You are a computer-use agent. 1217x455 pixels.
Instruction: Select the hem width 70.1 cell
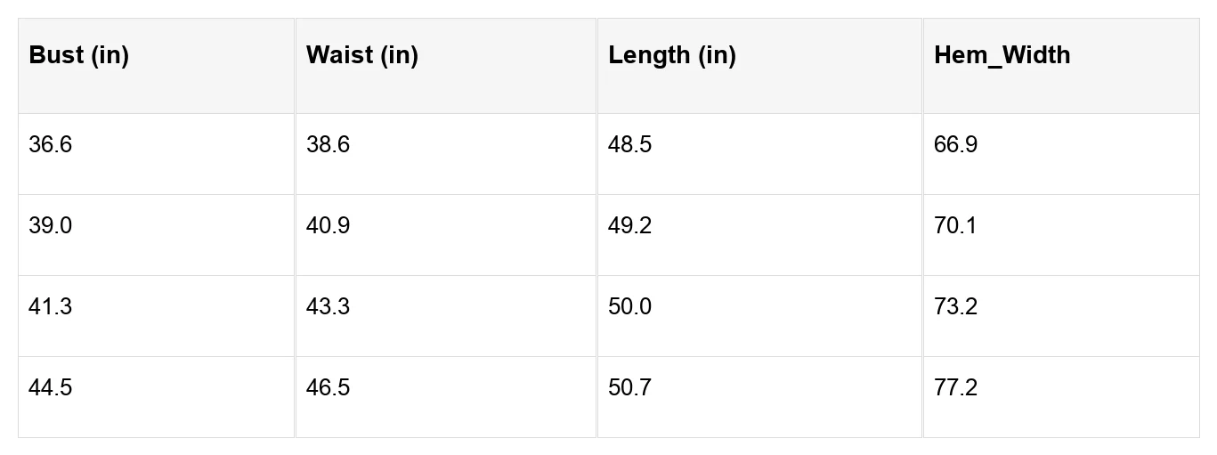click(x=1061, y=235)
